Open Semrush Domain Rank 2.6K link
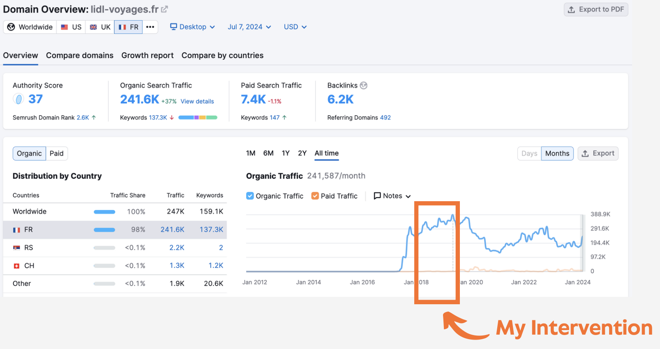 coord(83,117)
